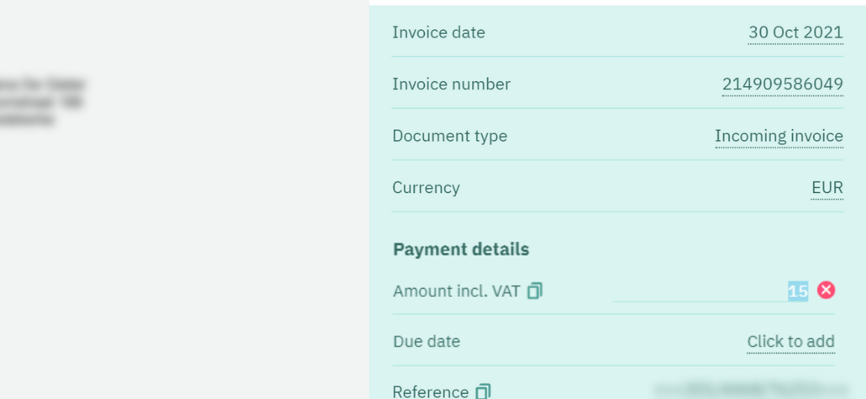866x399 pixels.
Task: Click the Due date label
Action: pos(427,341)
